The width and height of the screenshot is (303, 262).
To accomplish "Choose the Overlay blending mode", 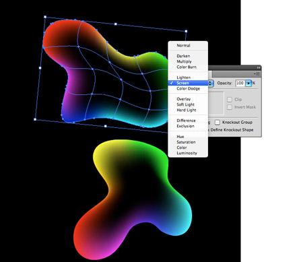I will (184, 99).
